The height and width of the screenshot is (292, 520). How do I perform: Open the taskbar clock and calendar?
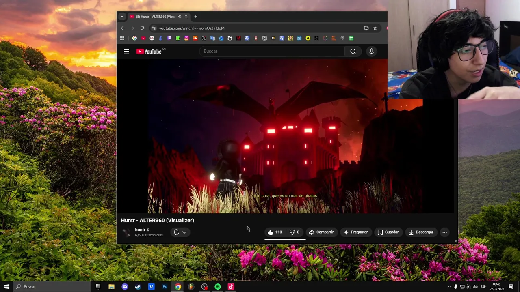coord(497,287)
